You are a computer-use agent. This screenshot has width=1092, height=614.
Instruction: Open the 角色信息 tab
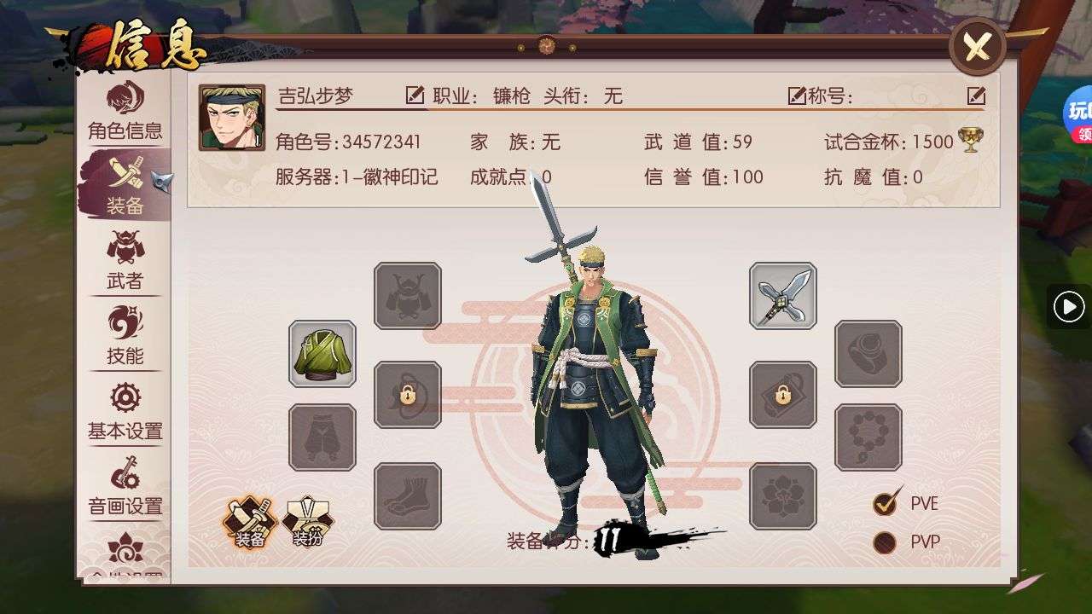tap(125, 111)
